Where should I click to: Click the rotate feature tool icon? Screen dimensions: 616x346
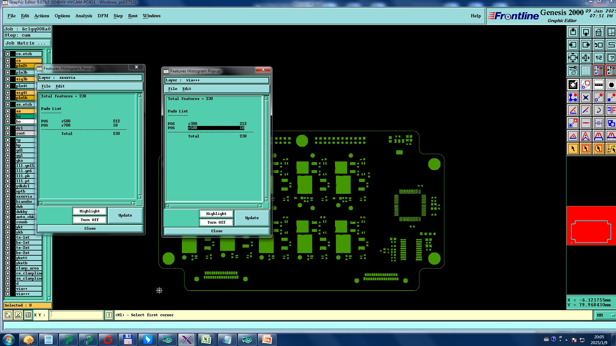[598, 111]
